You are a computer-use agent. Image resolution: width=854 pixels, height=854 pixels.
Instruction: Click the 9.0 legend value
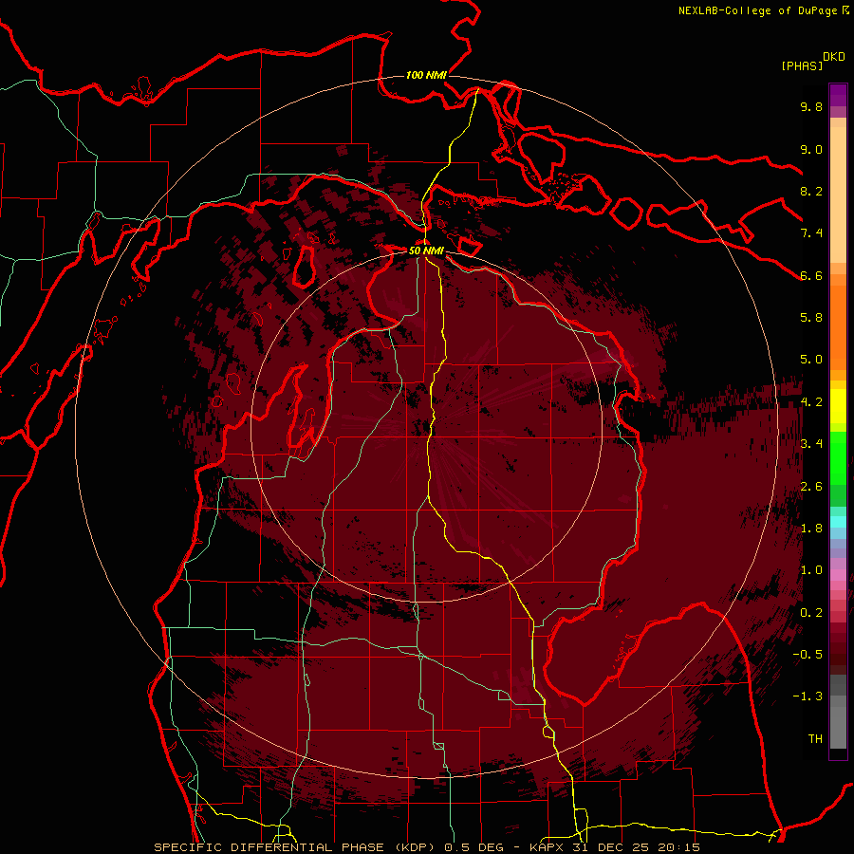[811, 149]
